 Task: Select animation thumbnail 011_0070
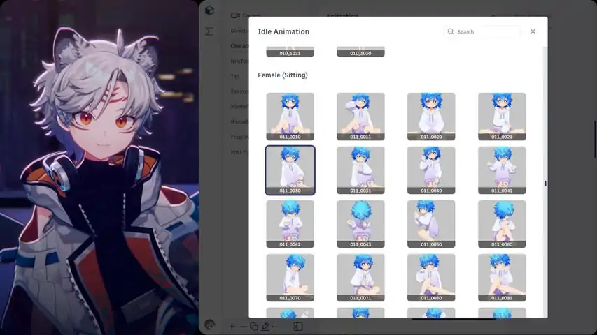(290, 278)
